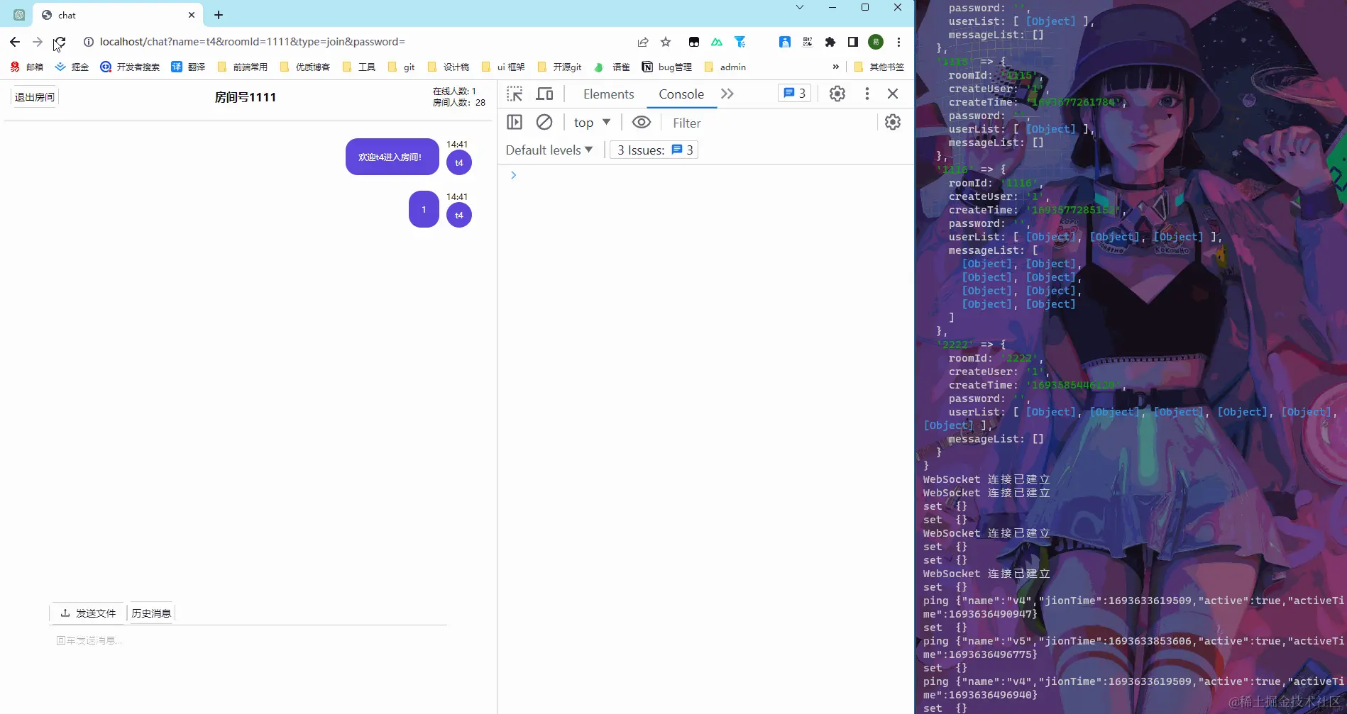The image size is (1347, 714).
Task: Show more DevTools tabs
Action: [x=727, y=94]
